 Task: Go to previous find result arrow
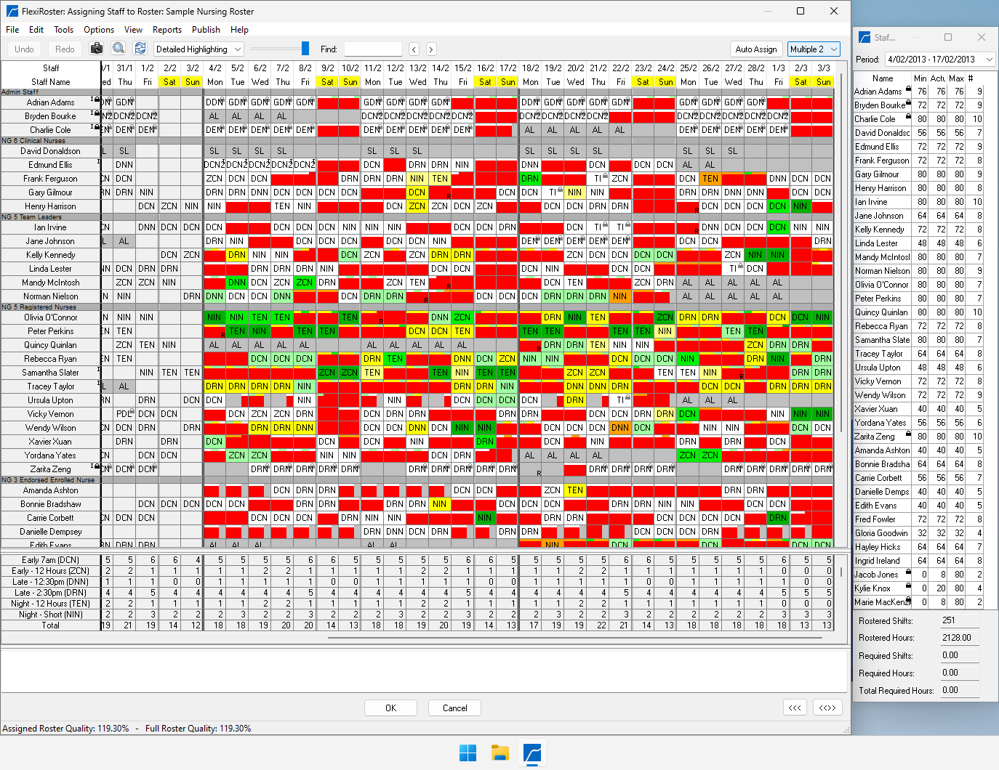point(414,49)
